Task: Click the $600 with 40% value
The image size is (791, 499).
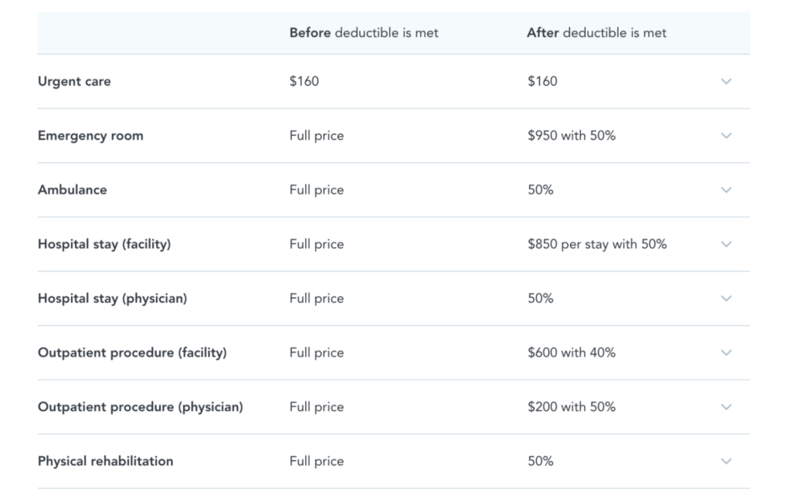Action: point(572,353)
